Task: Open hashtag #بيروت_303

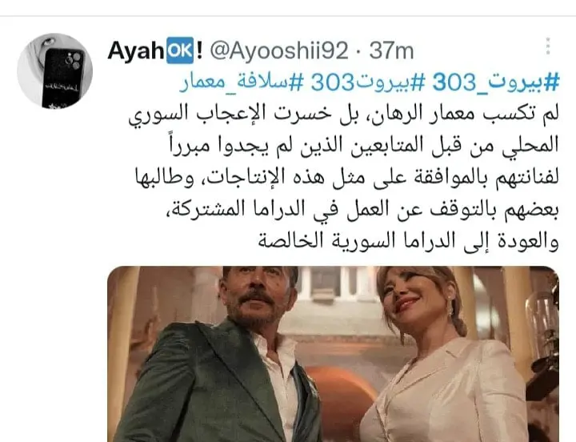Action: [495, 82]
